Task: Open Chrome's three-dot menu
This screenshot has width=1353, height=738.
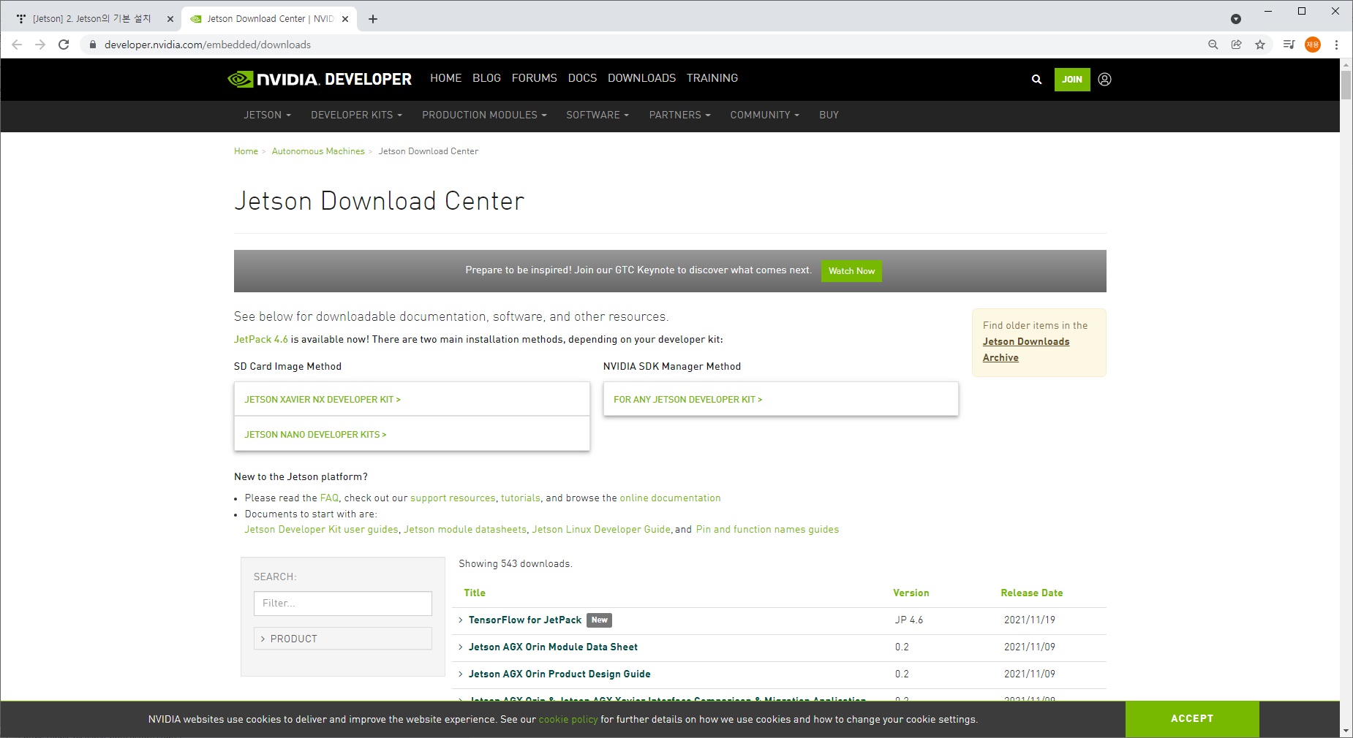Action: coord(1336,45)
